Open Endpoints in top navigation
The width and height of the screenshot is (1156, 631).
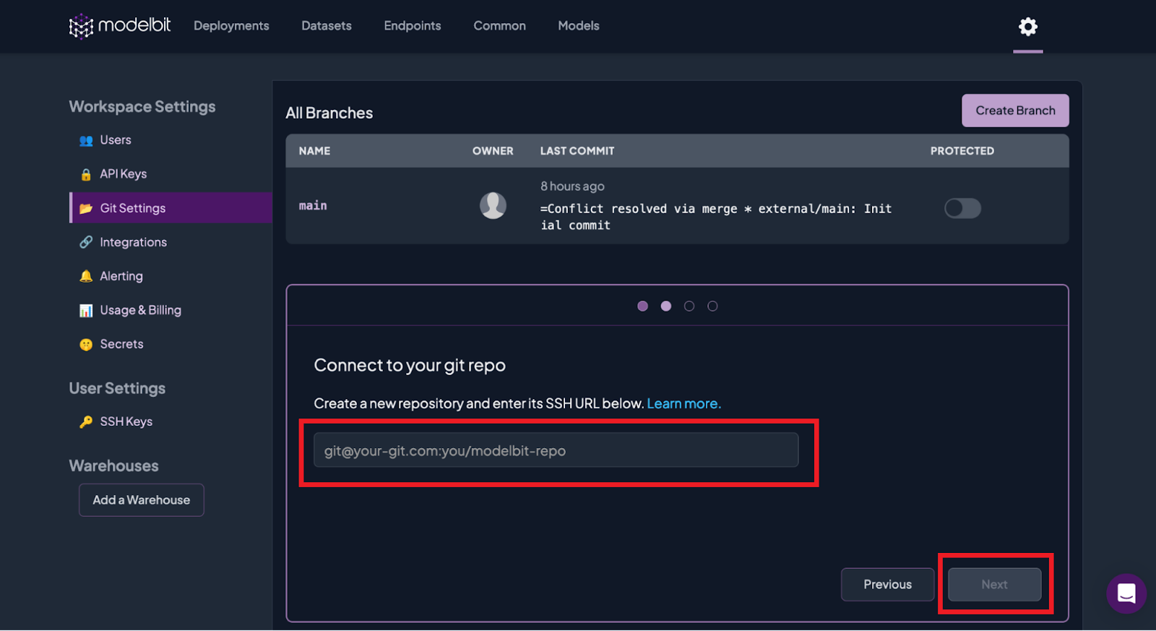click(413, 26)
